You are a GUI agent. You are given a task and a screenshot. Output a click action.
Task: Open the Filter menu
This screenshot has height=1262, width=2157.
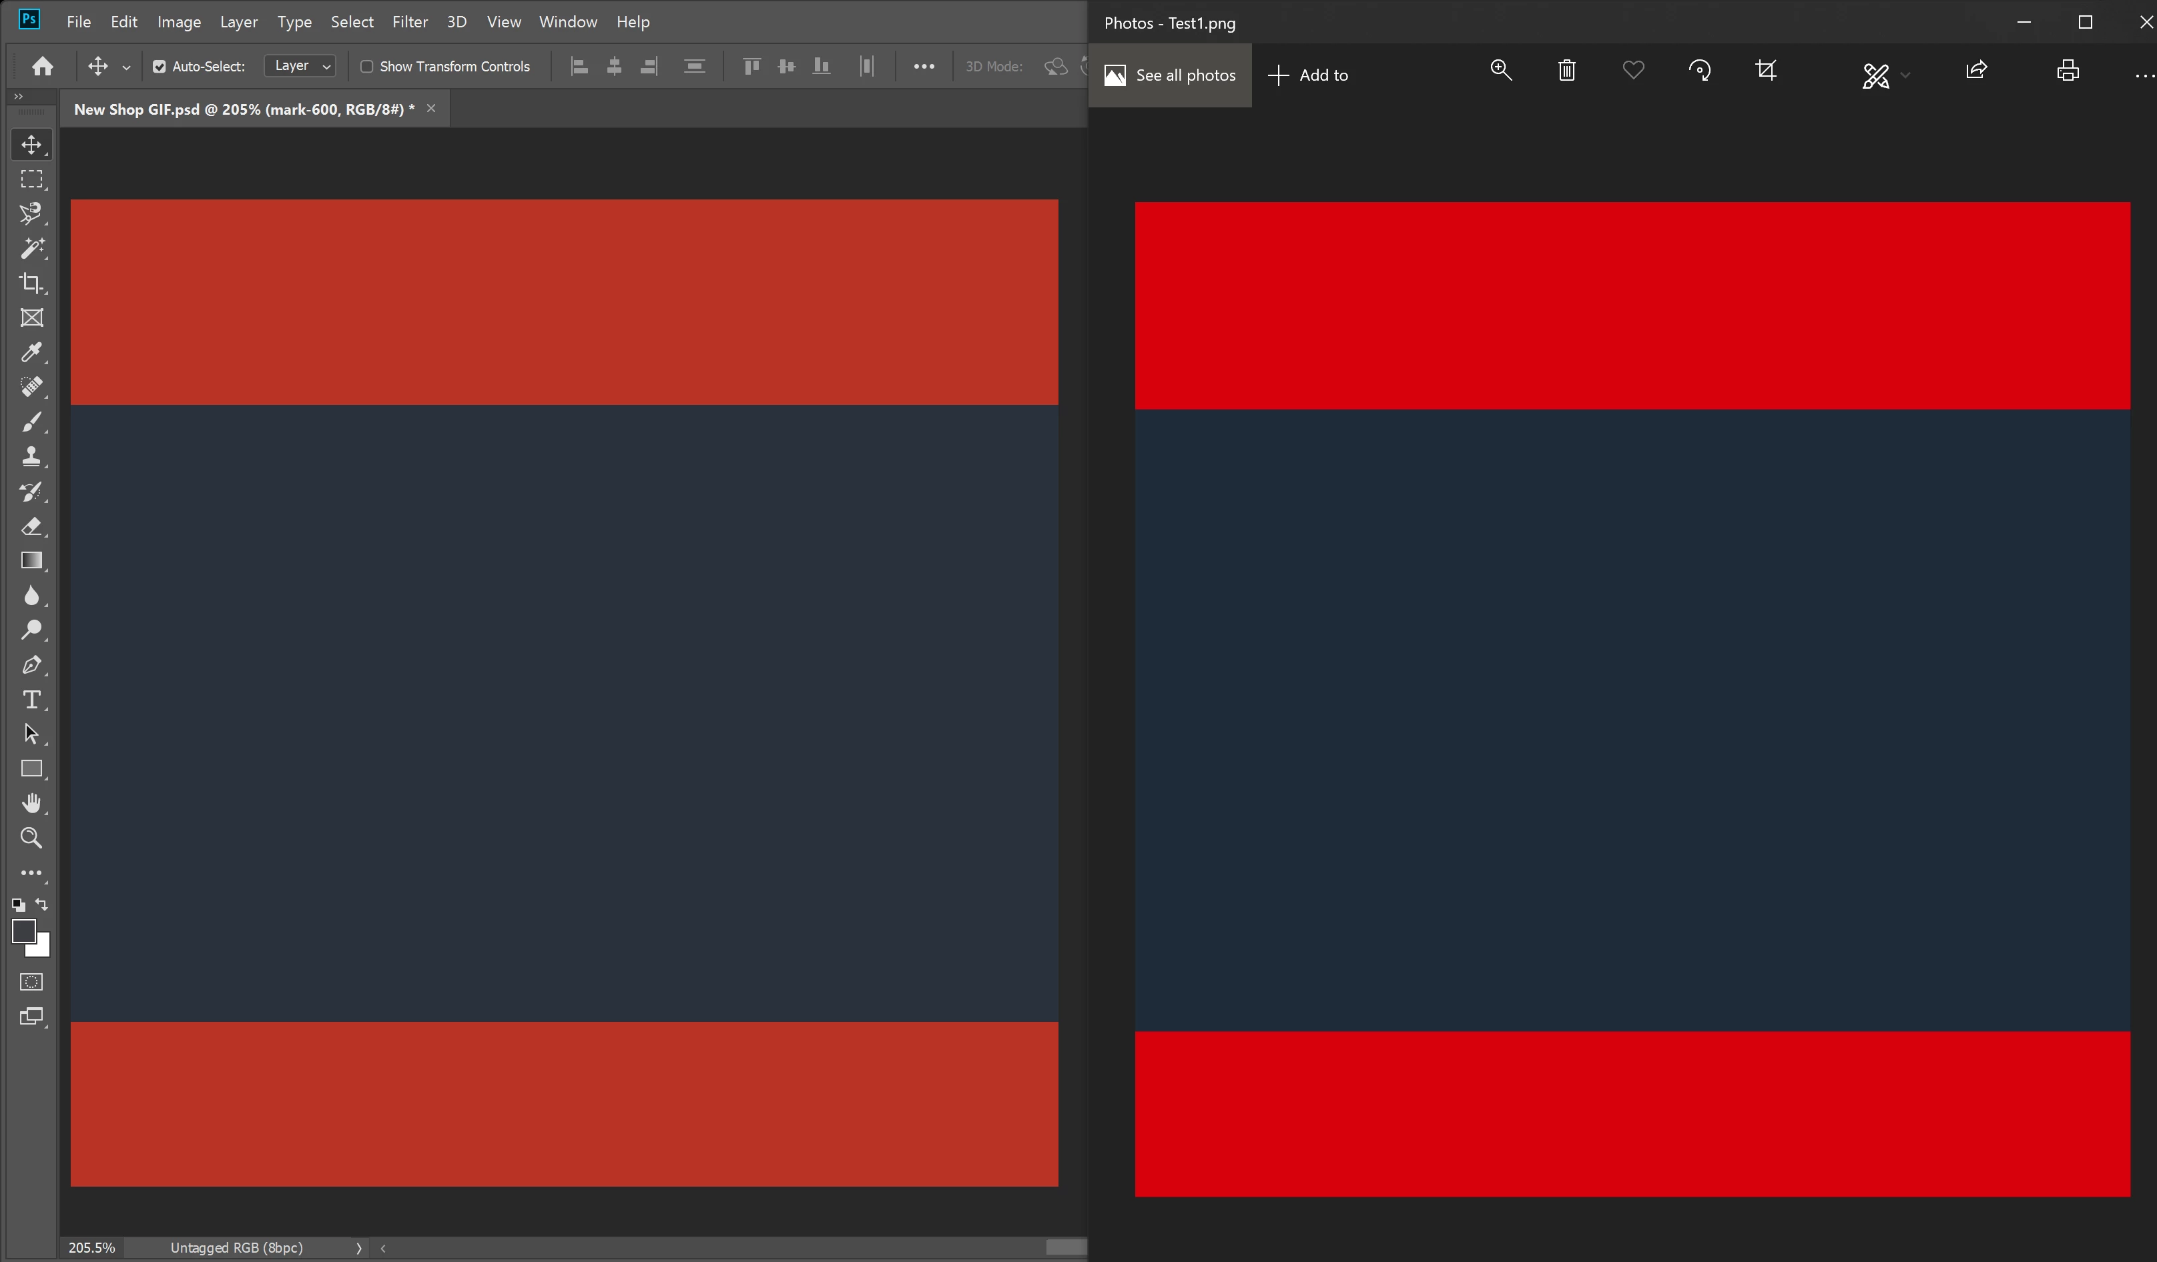[x=409, y=22]
